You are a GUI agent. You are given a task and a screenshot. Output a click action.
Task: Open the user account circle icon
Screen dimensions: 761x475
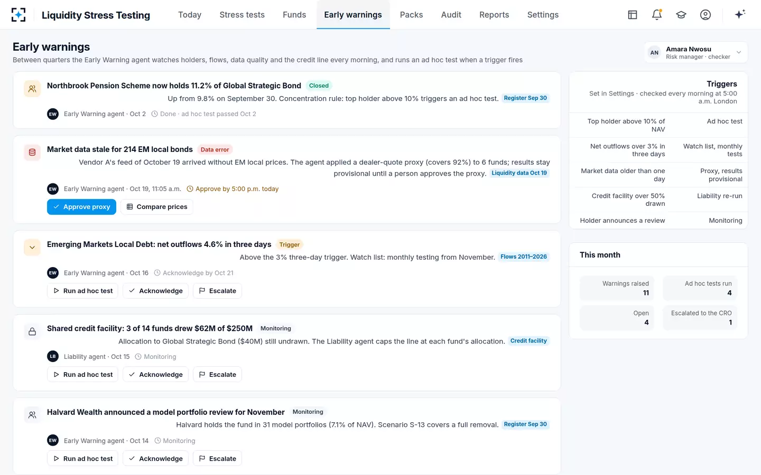pos(706,15)
